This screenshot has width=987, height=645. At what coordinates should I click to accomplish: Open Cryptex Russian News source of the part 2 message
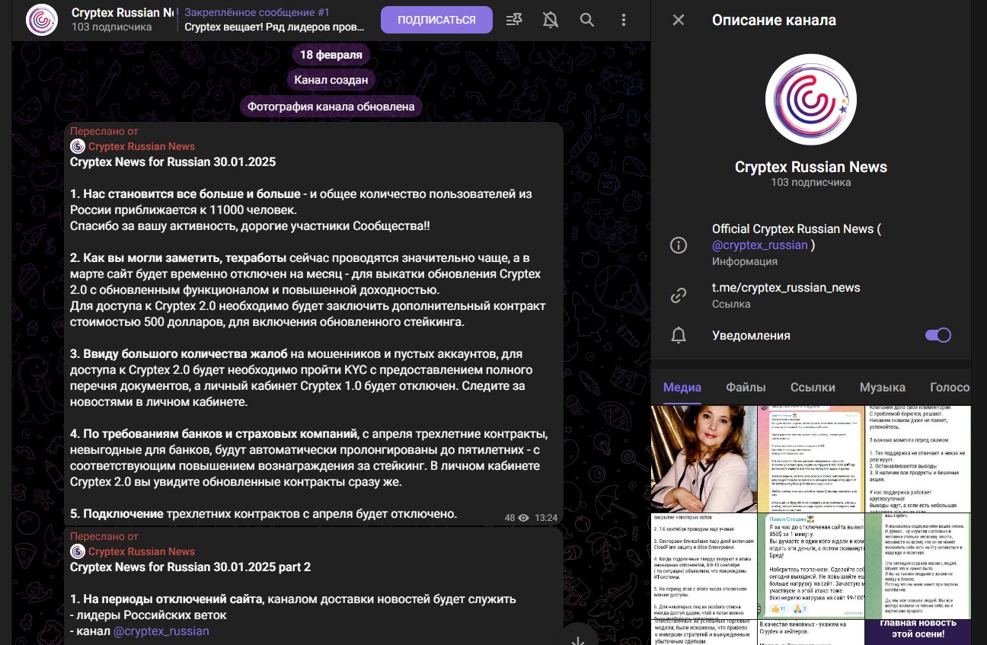click(142, 551)
